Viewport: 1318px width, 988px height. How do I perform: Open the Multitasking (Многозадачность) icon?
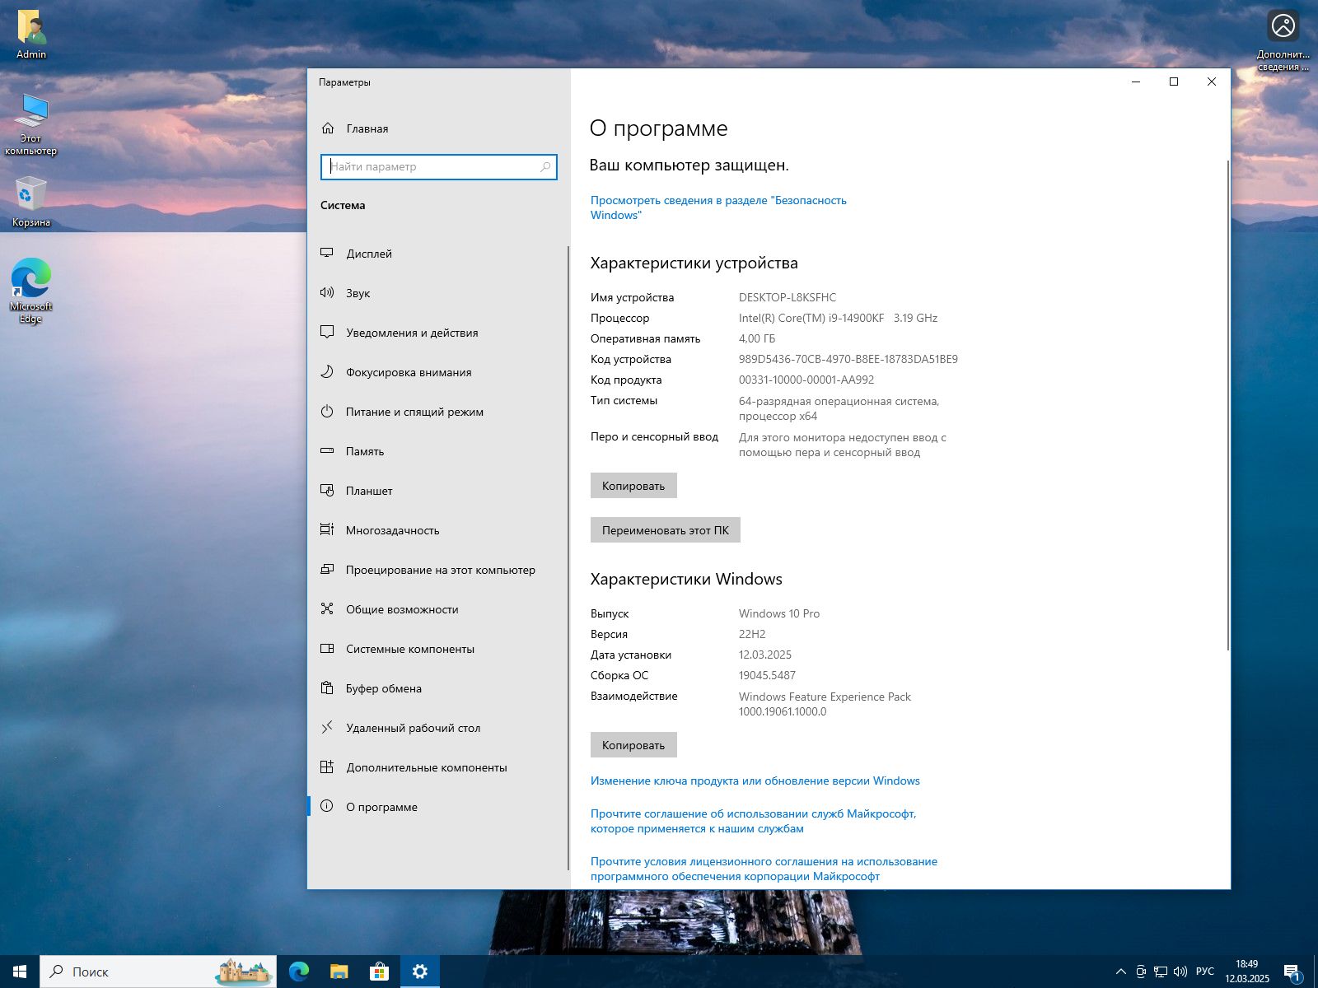pyautogui.click(x=327, y=529)
